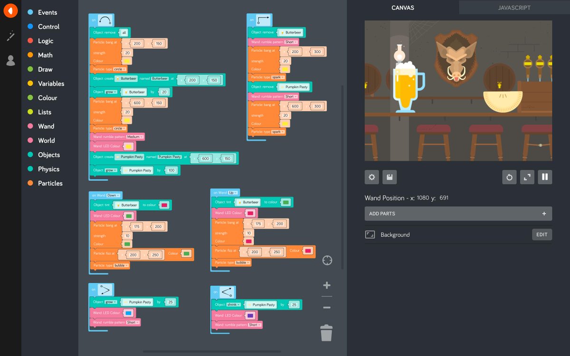Click the horizontal scrollbar below the workspace
This screenshot has width=570, height=356.
pos(212,352)
